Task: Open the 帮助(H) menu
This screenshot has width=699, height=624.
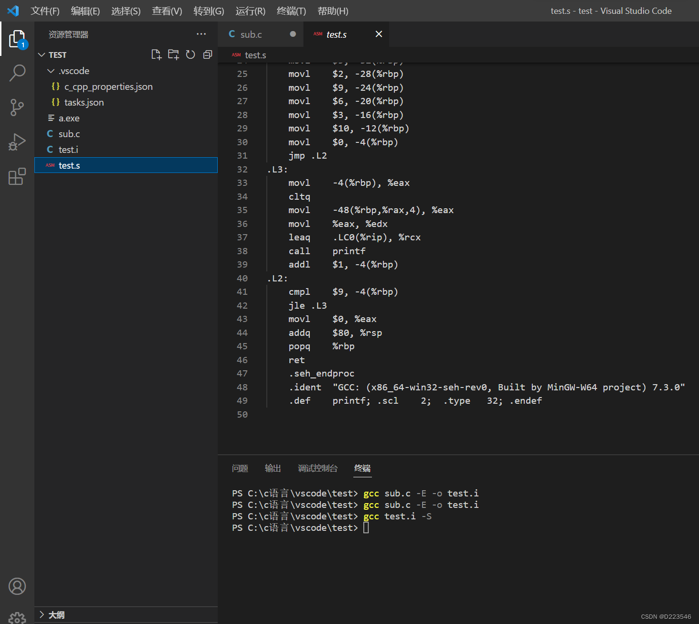Action: pyautogui.click(x=333, y=11)
